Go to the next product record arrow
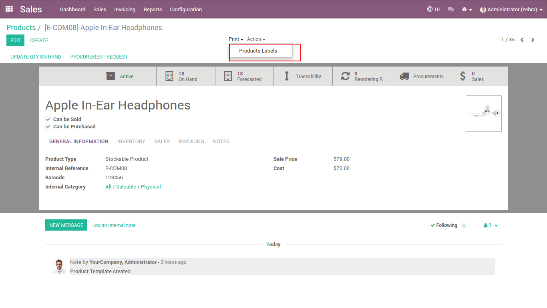Image resolution: width=547 pixels, height=308 pixels. tap(533, 40)
